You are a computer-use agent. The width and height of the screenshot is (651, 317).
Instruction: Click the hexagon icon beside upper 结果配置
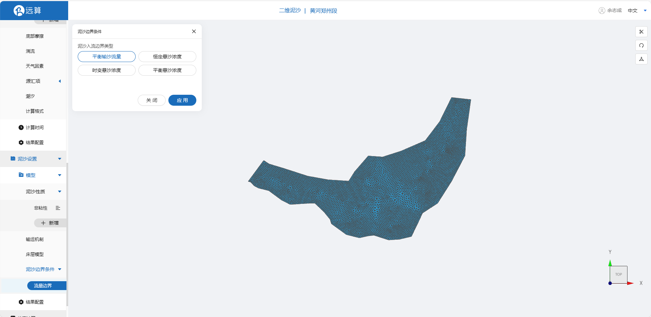[x=21, y=142]
